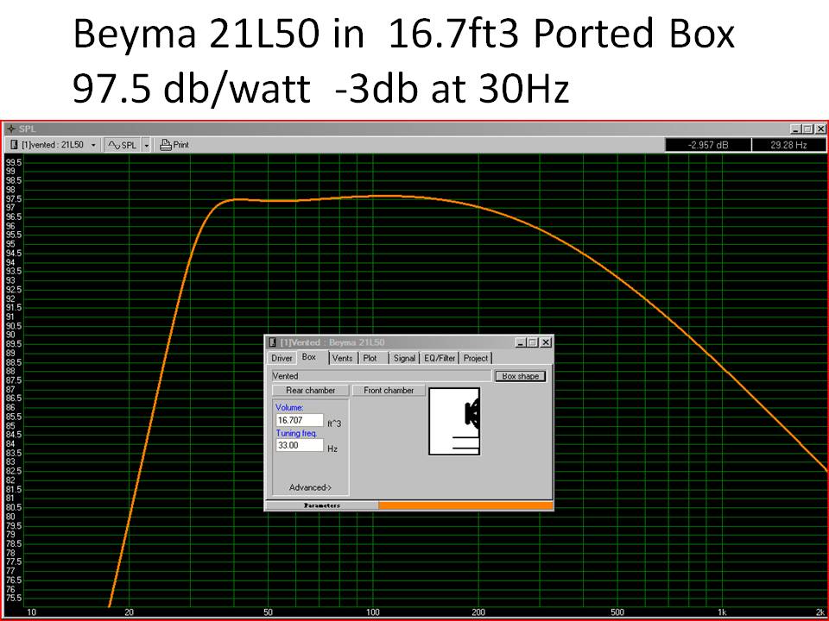Open the Vents tab
This screenshot has height=621, width=829.
pyautogui.click(x=343, y=358)
